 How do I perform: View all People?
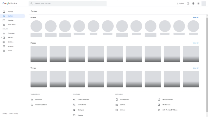(x=196, y=17)
